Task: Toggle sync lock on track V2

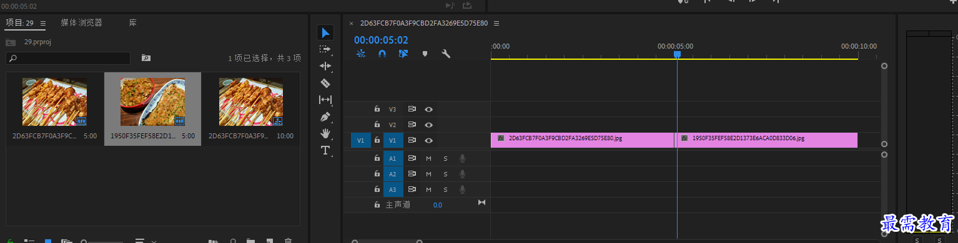Action: [412, 125]
